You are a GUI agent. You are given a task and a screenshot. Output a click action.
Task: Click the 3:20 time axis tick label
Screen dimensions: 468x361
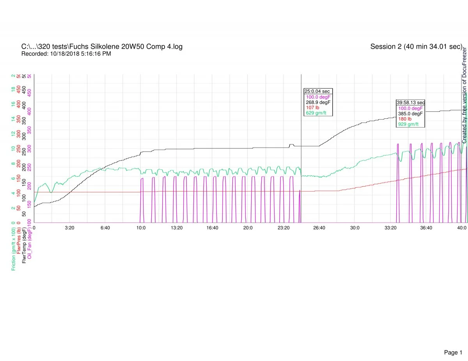[x=69, y=228]
